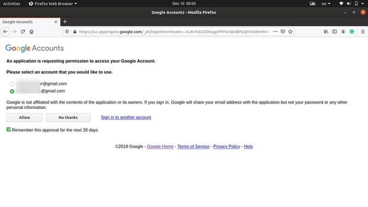
Task: Close the Google Accounts tab
Action: coord(56,22)
